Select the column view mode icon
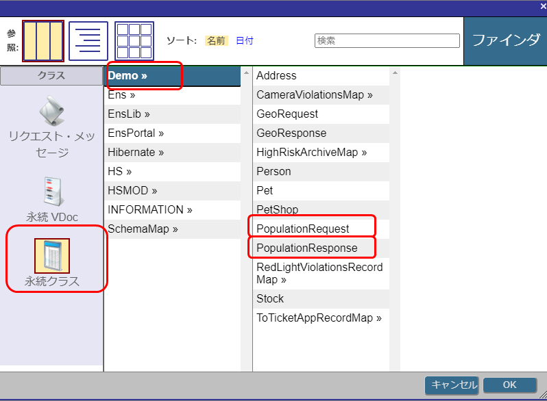547x401 pixels. pos(44,41)
